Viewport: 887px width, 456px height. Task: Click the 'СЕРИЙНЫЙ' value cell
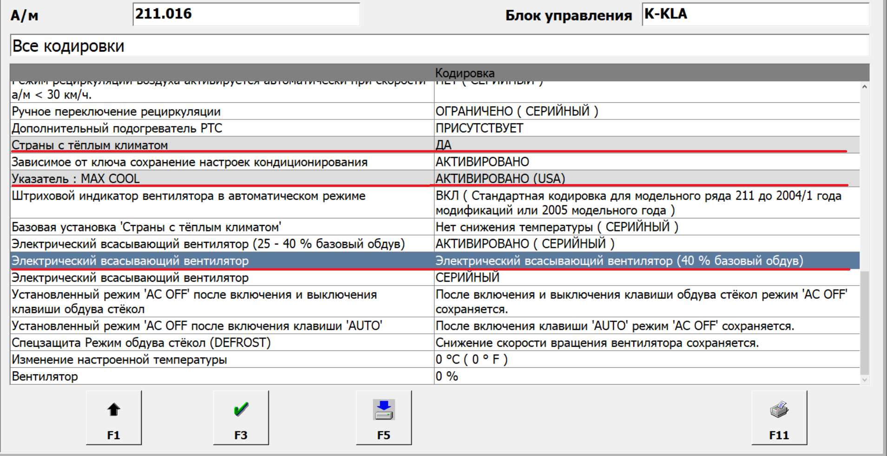click(647, 278)
